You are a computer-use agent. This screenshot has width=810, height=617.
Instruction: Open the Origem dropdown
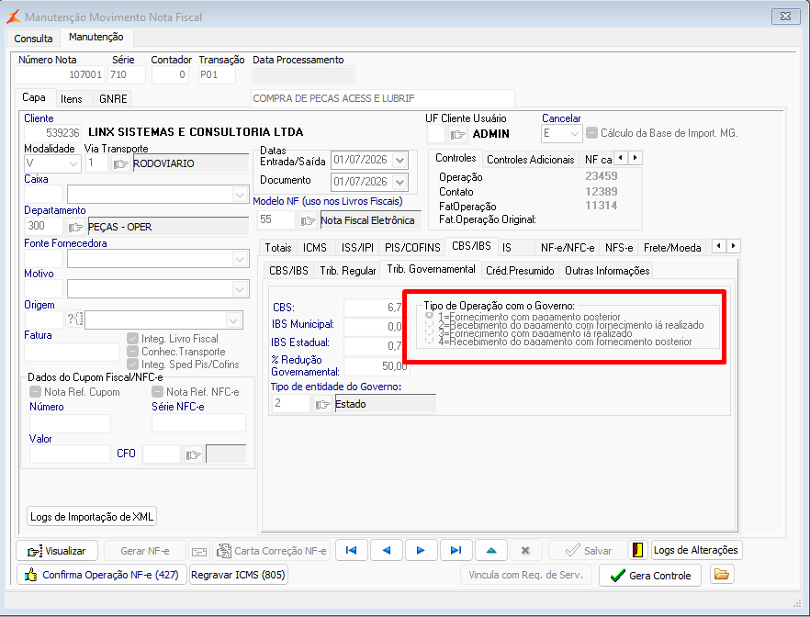(233, 320)
